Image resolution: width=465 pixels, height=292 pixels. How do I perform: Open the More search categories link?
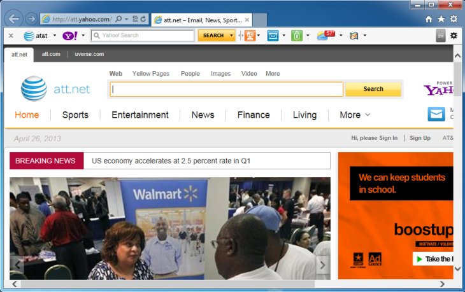(273, 73)
